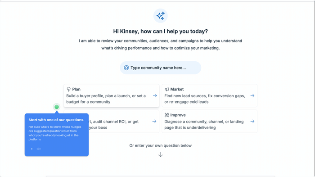This screenshot has height=177, width=315.
Task: Click the down arrow below question prompt
Action: click(x=161, y=154)
